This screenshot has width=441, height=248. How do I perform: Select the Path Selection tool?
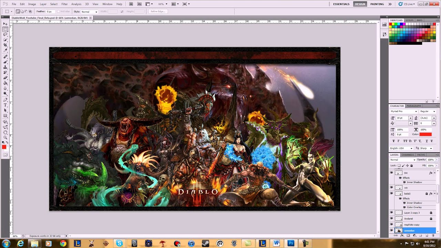coord(5,110)
